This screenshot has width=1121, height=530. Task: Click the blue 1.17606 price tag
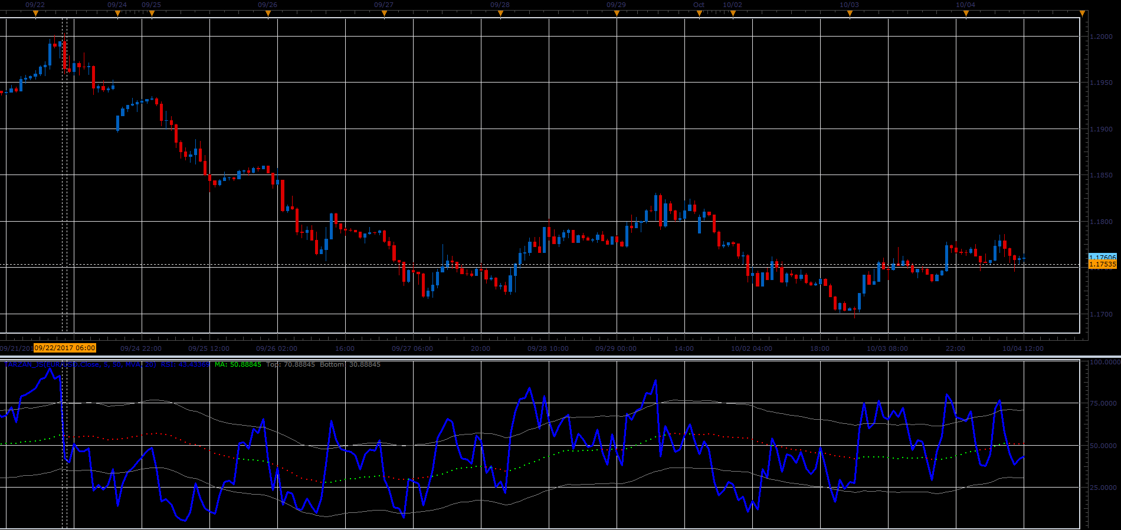tap(1102, 258)
